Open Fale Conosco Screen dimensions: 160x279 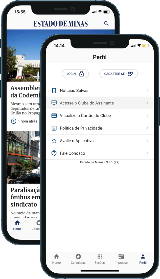point(100,153)
